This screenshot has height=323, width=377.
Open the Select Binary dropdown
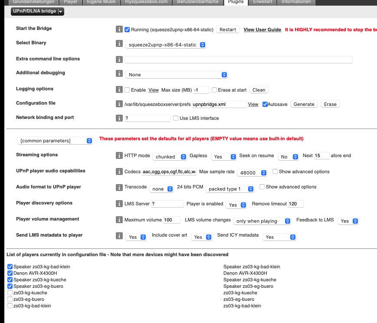(x=166, y=45)
